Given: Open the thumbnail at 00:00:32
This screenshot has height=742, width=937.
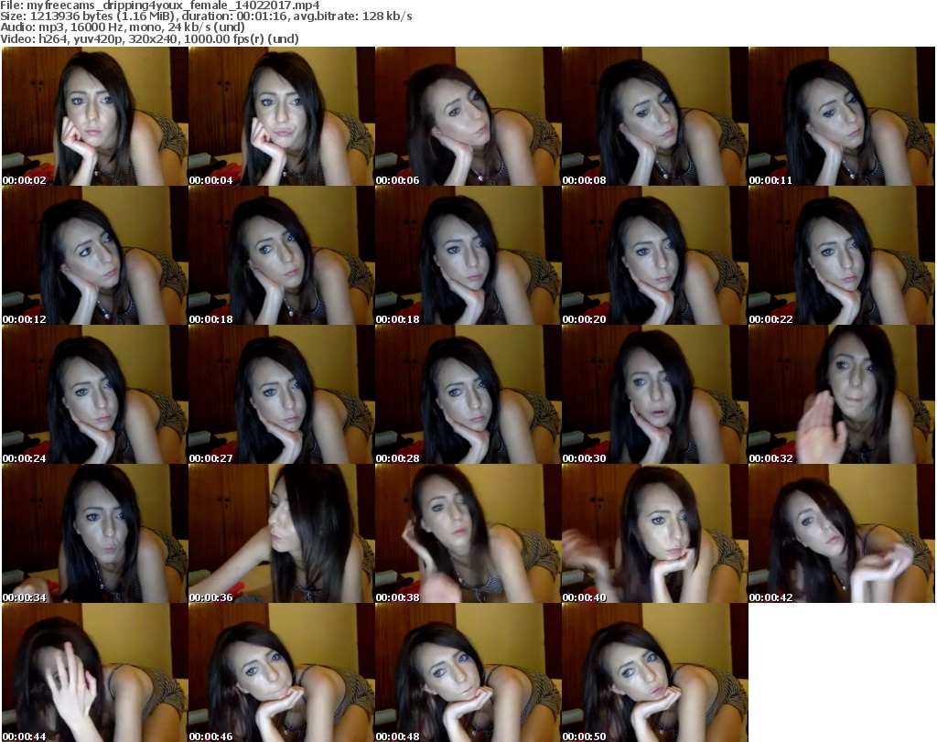Looking at the screenshot, I should coord(842,394).
